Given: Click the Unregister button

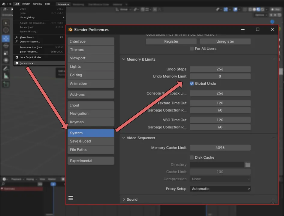Looking at the screenshot, I should 225,41.
